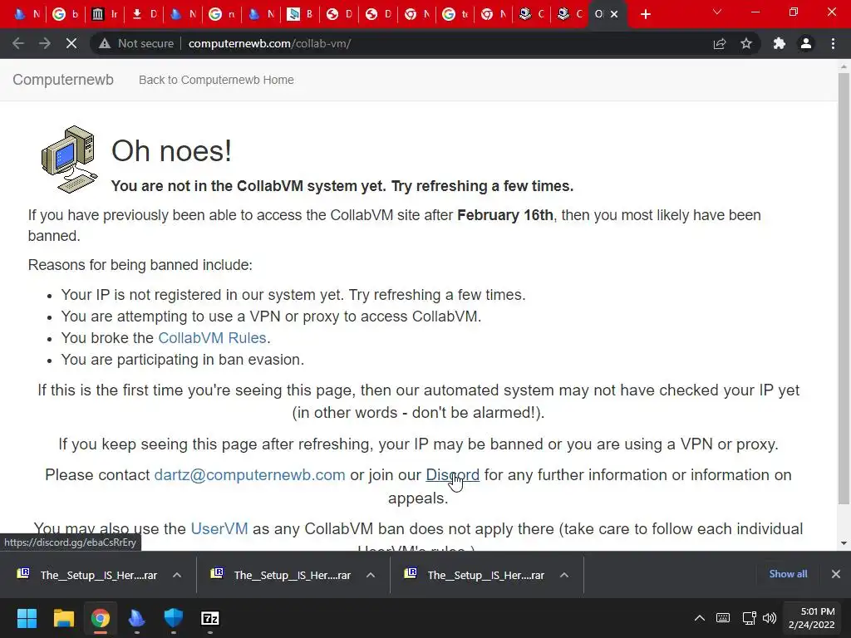
Task: Open the clock showing 5:01 PM
Action: point(811,618)
